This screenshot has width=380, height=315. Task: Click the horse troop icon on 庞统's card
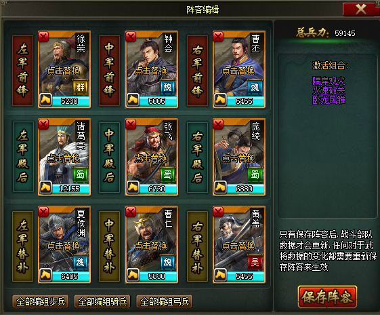pos(220,188)
